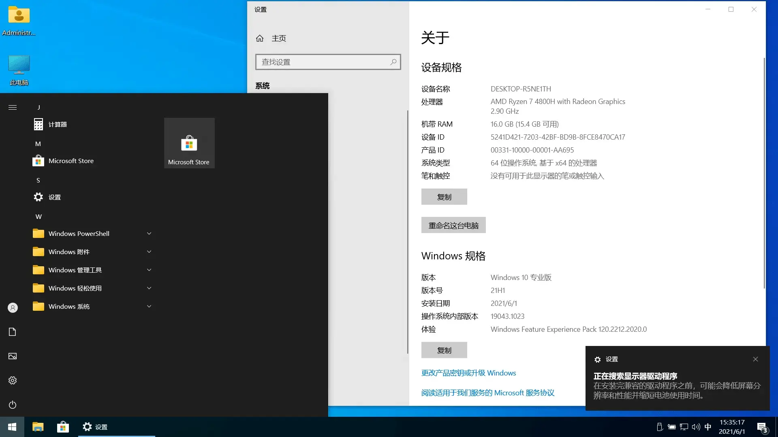
Task: Expand the Windows 系统 folder
Action: tap(93, 306)
